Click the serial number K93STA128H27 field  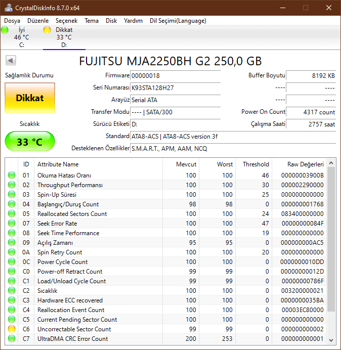click(175, 88)
